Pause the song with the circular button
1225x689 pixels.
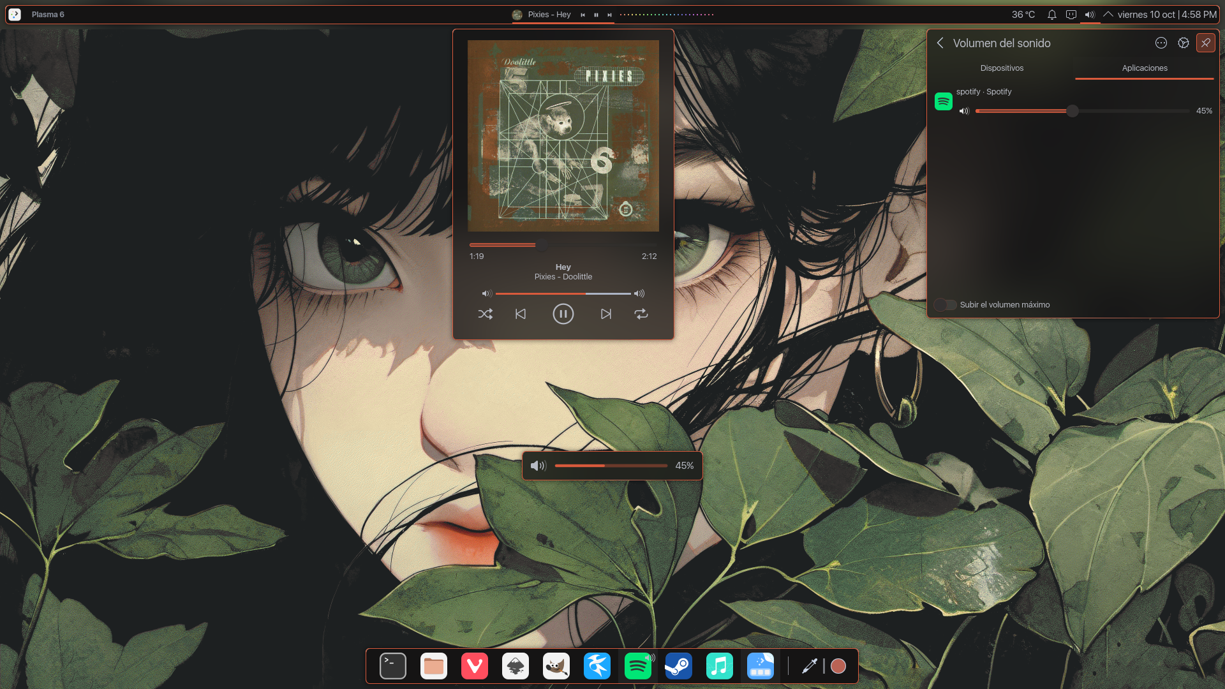coord(563,314)
